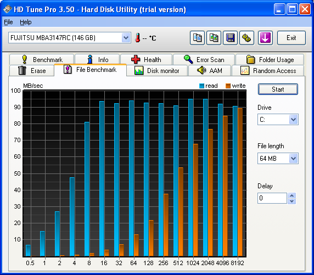Increase the Delay value with up arrow
The width and height of the screenshot is (314, 275).
292,195
